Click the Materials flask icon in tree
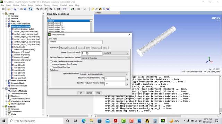The image size is (222, 124). pos(9,21)
